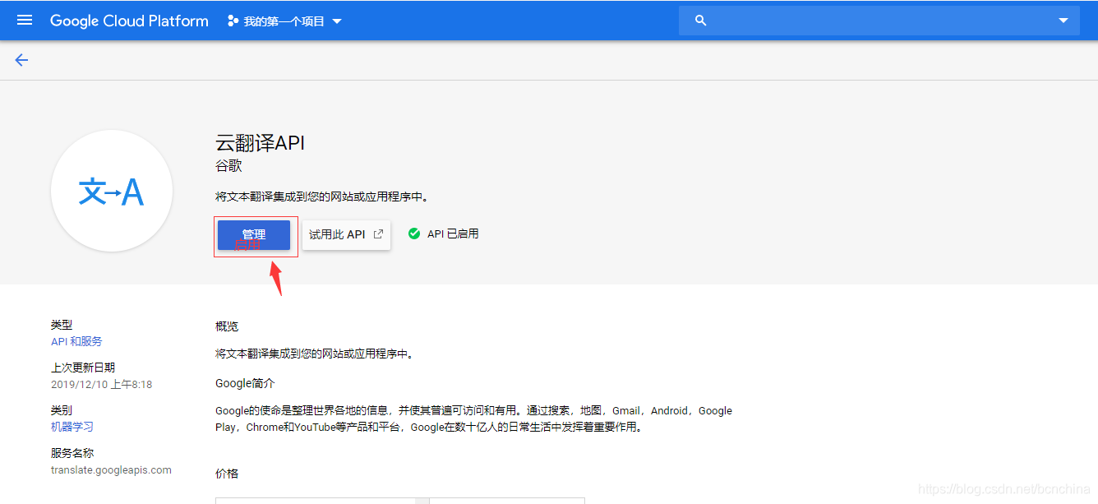Image resolution: width=1098 pixels, height=504 pixels.
Task: Click the API 已启用 status text
Action: click(x=453, y=234)
